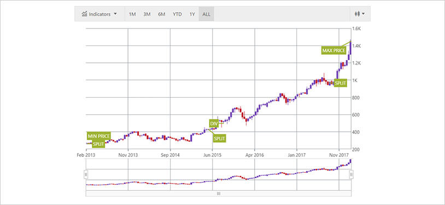The width and height of the screenshot is (445, 205).
Task: Click the tall final candlestick near 1.4K
Action: click(351, 48)
